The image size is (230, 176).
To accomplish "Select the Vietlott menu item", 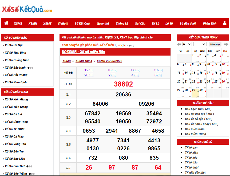I will [x=62, y=23].
